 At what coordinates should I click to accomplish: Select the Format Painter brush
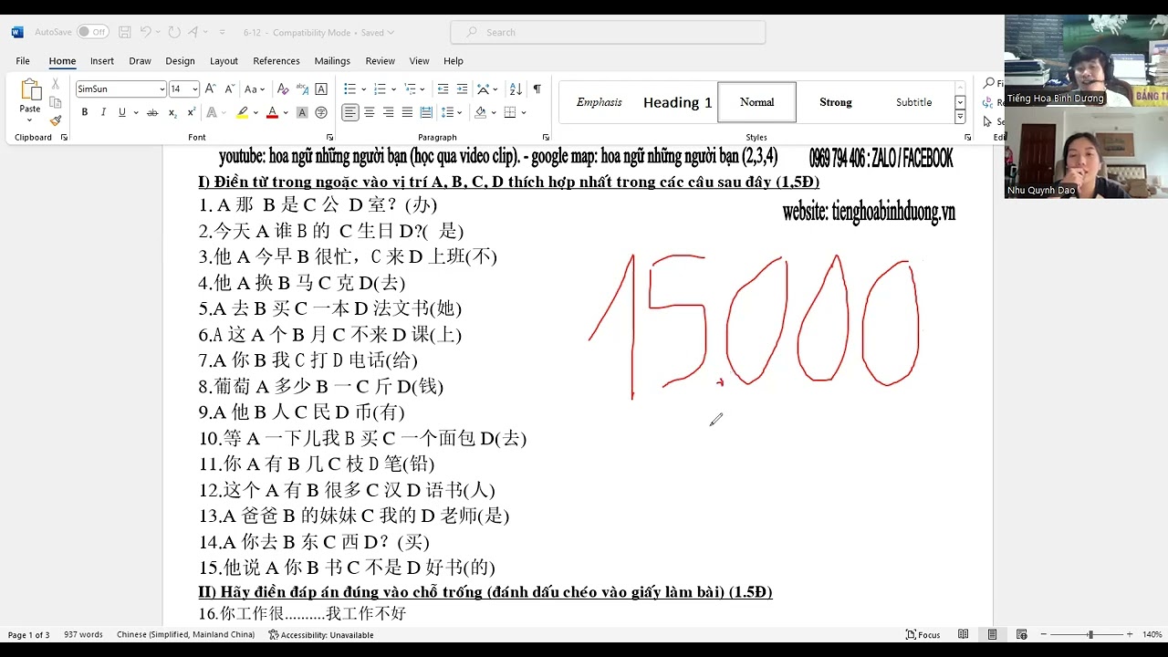click(56, 120)
